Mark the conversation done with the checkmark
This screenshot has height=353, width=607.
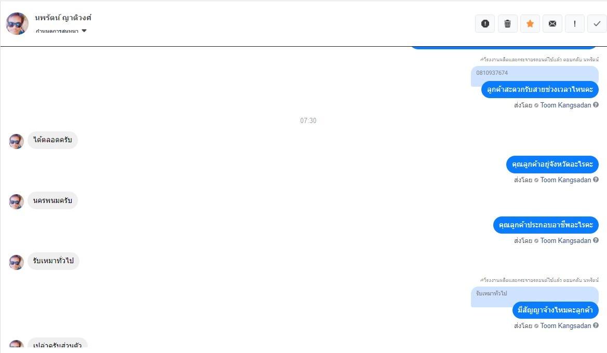597,24
